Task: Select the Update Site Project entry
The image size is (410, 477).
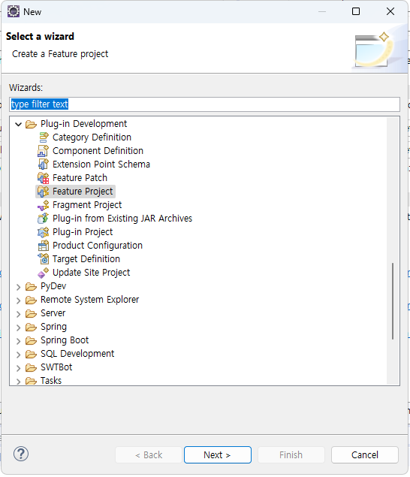Action: click(91, 273)
